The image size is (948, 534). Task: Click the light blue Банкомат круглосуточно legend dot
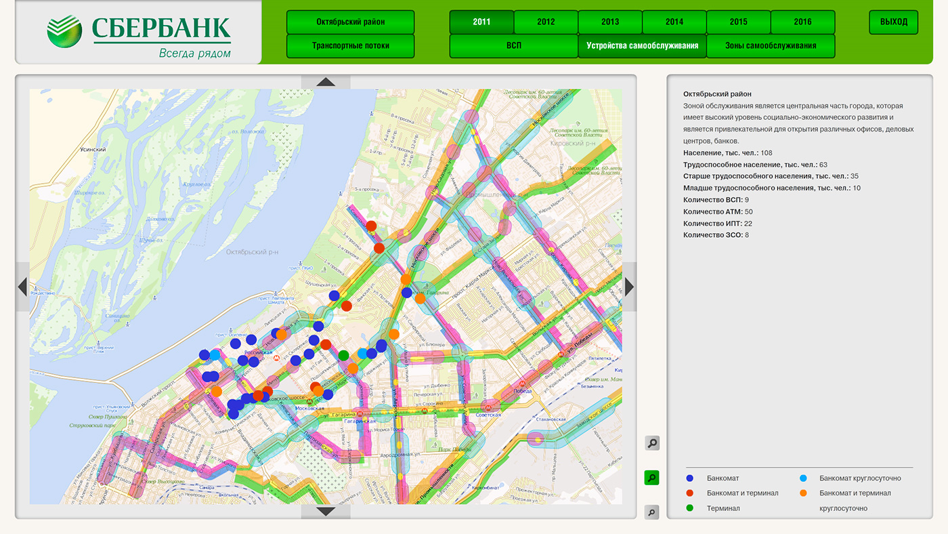coord(803,478)
